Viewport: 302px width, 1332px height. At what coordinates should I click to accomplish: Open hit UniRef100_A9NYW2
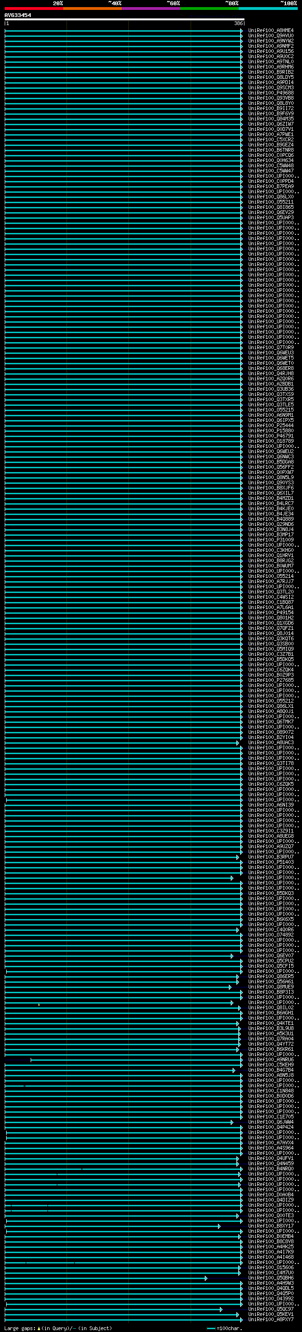coord(270,41)
